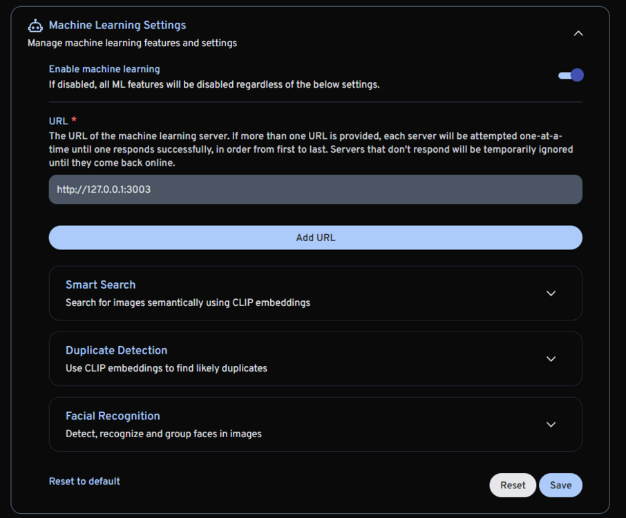Save the machine learning settings
The width and height of the screenshot is (626, 518).
[560, 486]
